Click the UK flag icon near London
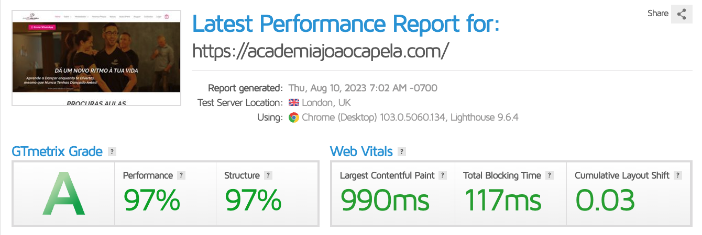The width and height of the screenshot is (702, 235). pyautogui.click(x=293, y=102)
